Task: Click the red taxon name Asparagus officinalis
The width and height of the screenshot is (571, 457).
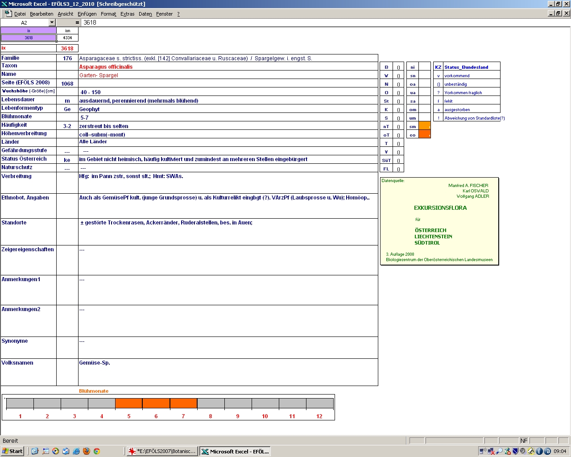Action: pyautogui.click(x=106, y=67)
